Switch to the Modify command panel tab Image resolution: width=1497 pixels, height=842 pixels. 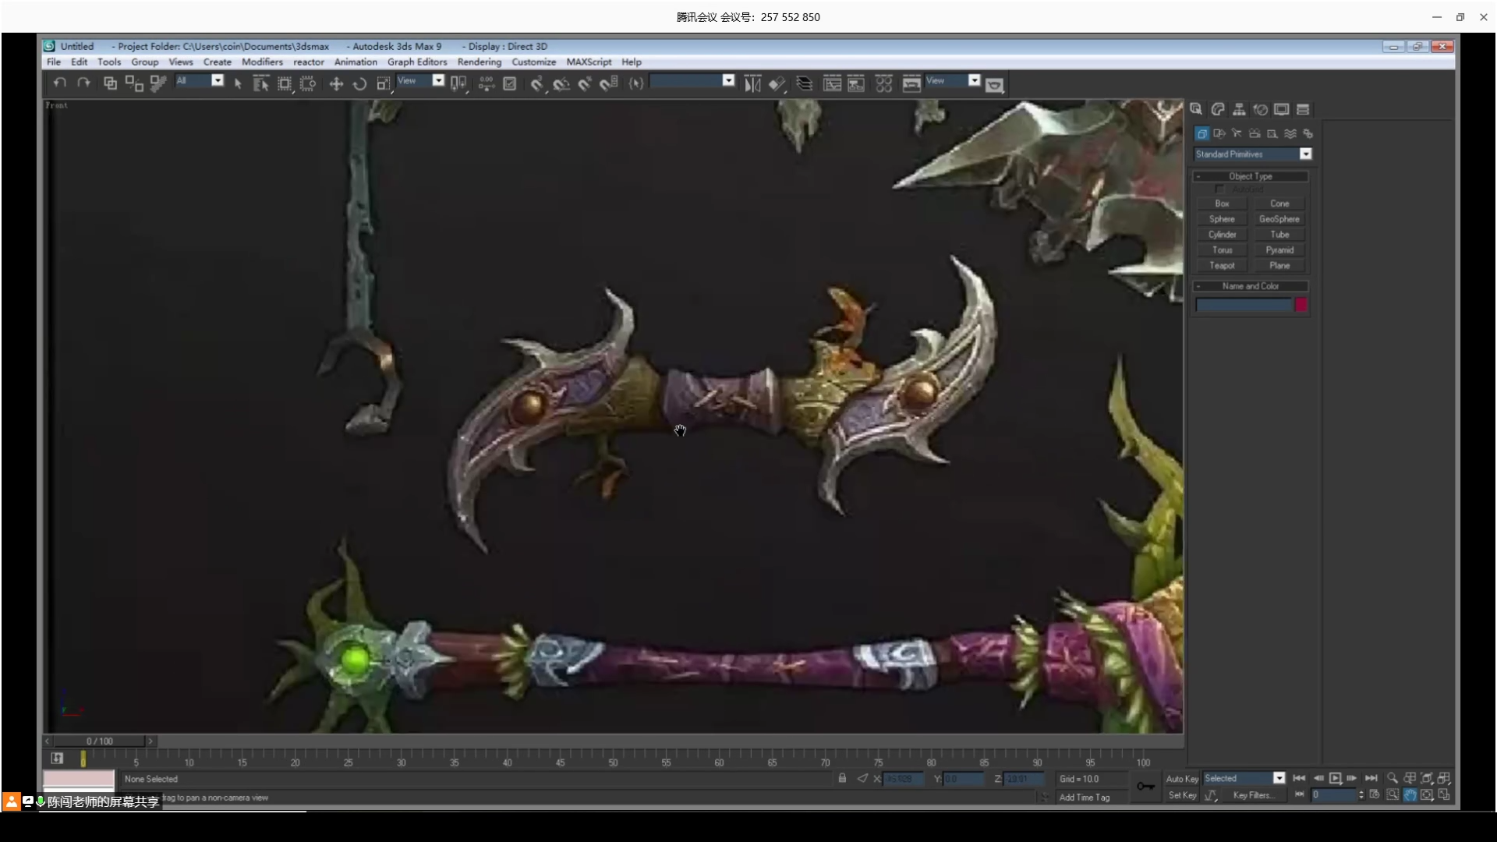[1218, 109]
